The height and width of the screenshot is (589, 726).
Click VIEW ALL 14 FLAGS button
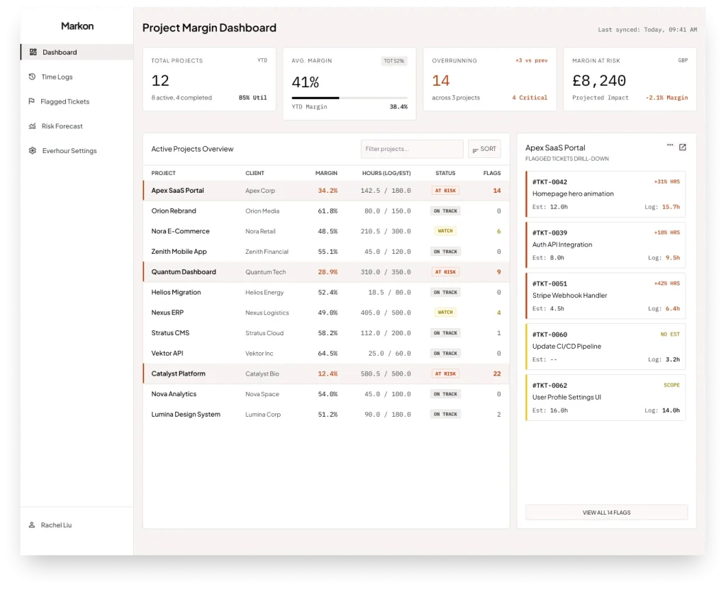[x=606, y=512]
